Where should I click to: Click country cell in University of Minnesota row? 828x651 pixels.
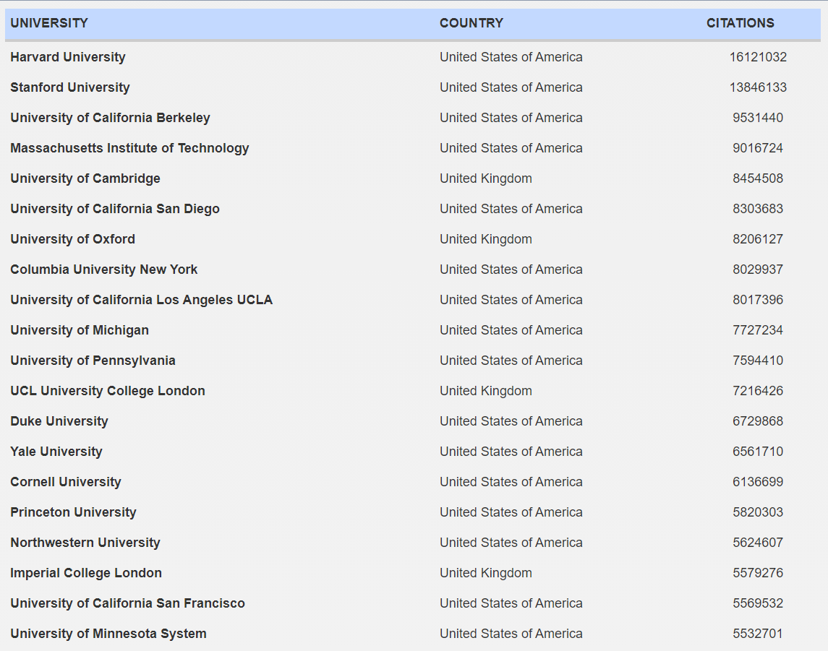click(511, 634)
